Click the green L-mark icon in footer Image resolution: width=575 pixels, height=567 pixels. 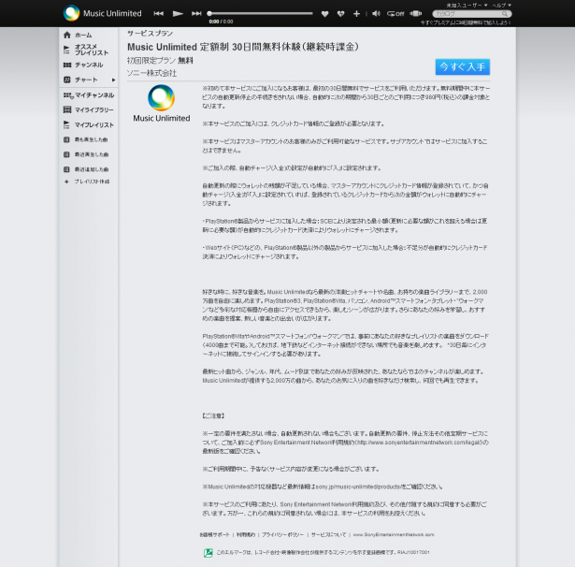[x=208, y=553]
